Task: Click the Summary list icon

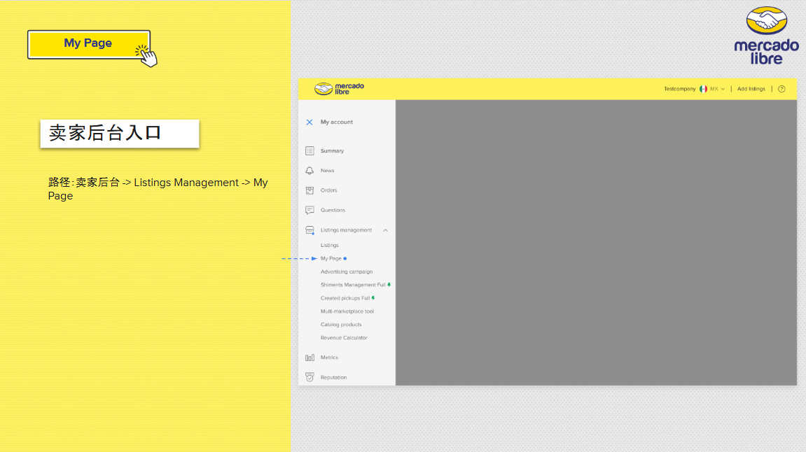Action: coord(310,151)
